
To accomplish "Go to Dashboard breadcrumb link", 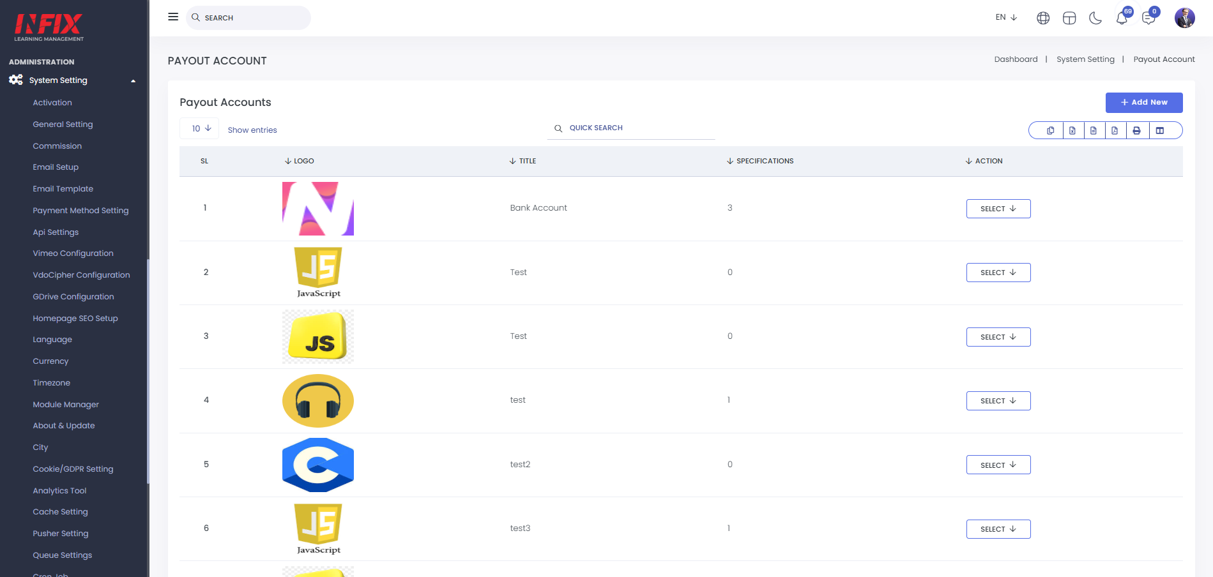I will coord(1016,59).
